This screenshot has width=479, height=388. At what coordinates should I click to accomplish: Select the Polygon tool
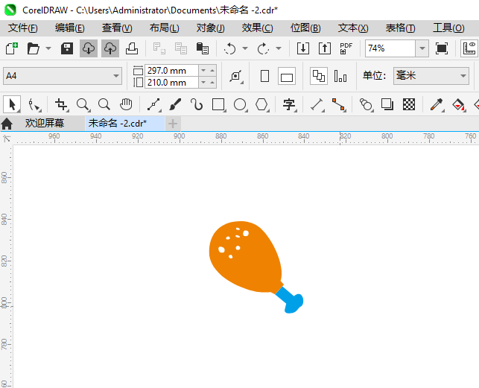pos(261,104)
